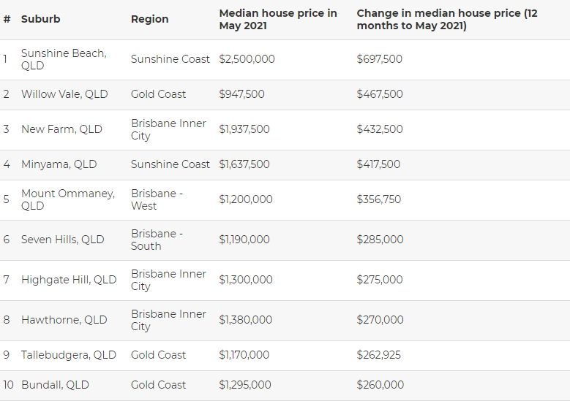This screenshot has height=401, width=570.
Task: Click the Region column header
Action: point(149,19)
